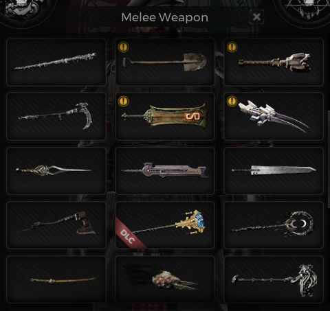Image resolution: width=330 pixels, height=311 pixels.
Task: Select the heavy mace weapon
Action: [274, 62]
